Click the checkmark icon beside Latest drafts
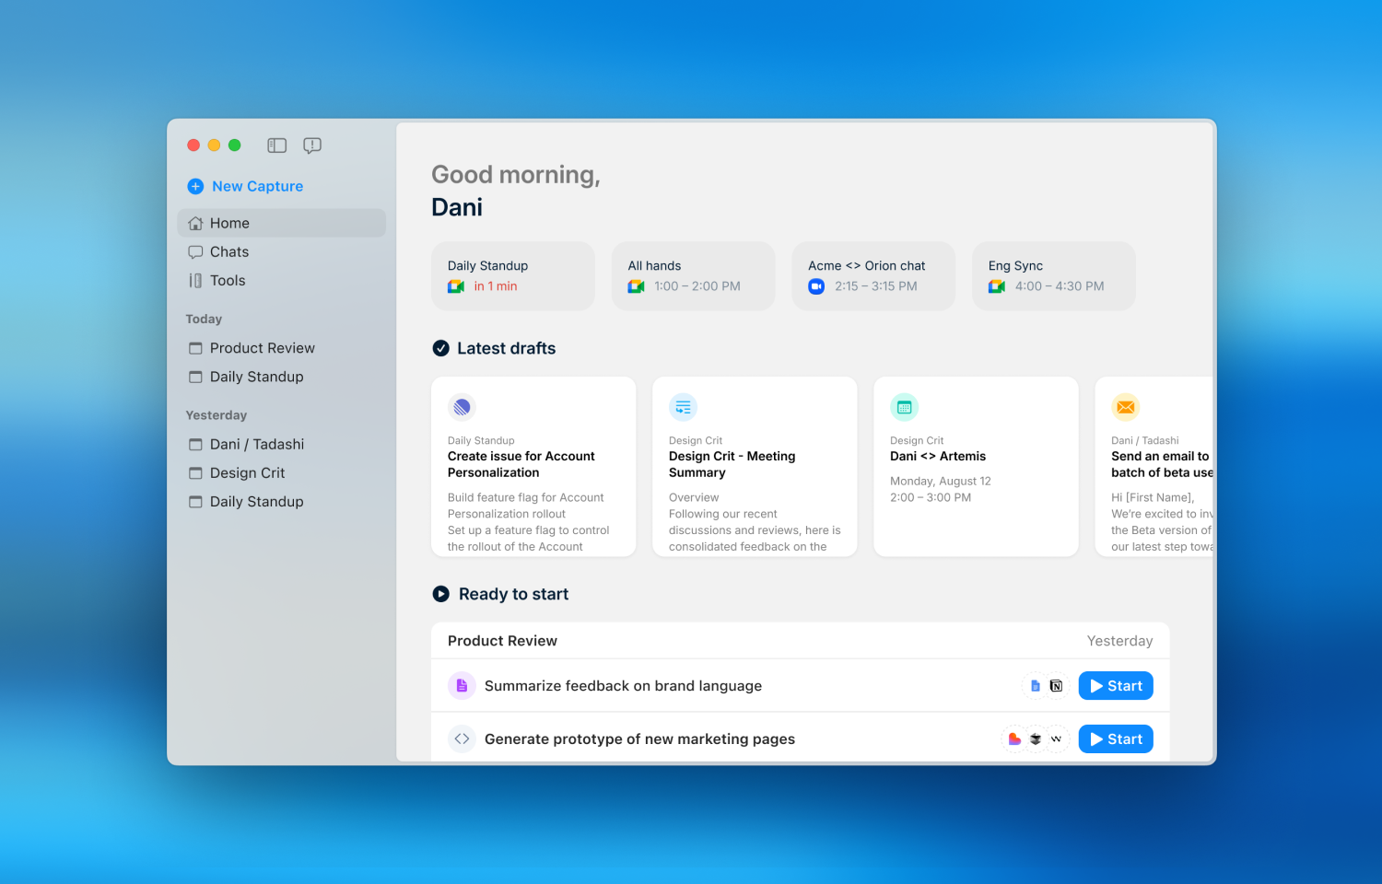The width and height of the screenshot is (1382, 884). 441,348
